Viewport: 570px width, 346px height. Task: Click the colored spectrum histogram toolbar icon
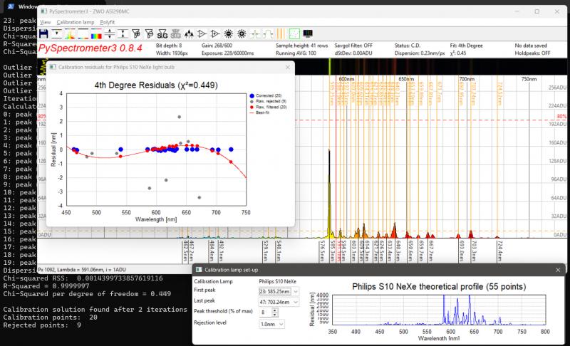tap(70, 33)
